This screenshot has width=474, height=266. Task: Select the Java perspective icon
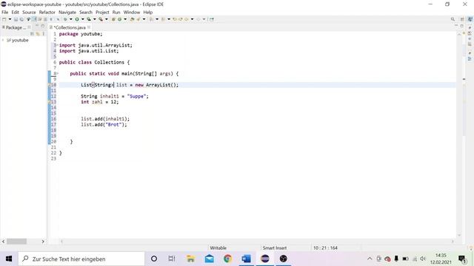pyautogui.click(x=470, y=19)
